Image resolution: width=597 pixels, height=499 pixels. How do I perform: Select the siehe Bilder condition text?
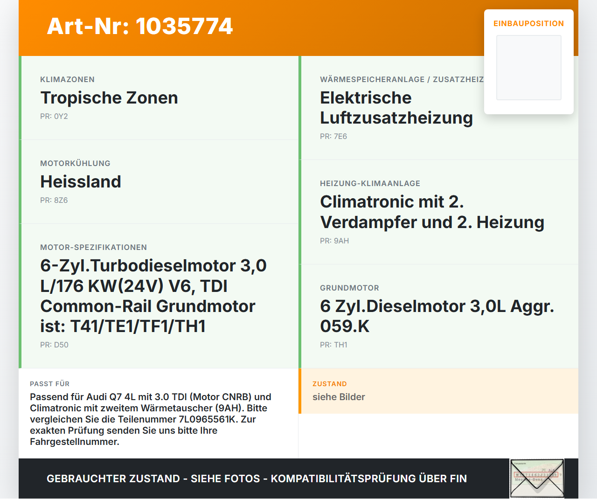(x=339, y=397)
